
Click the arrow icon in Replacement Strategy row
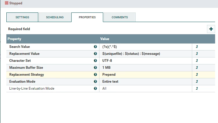[197, 75]
